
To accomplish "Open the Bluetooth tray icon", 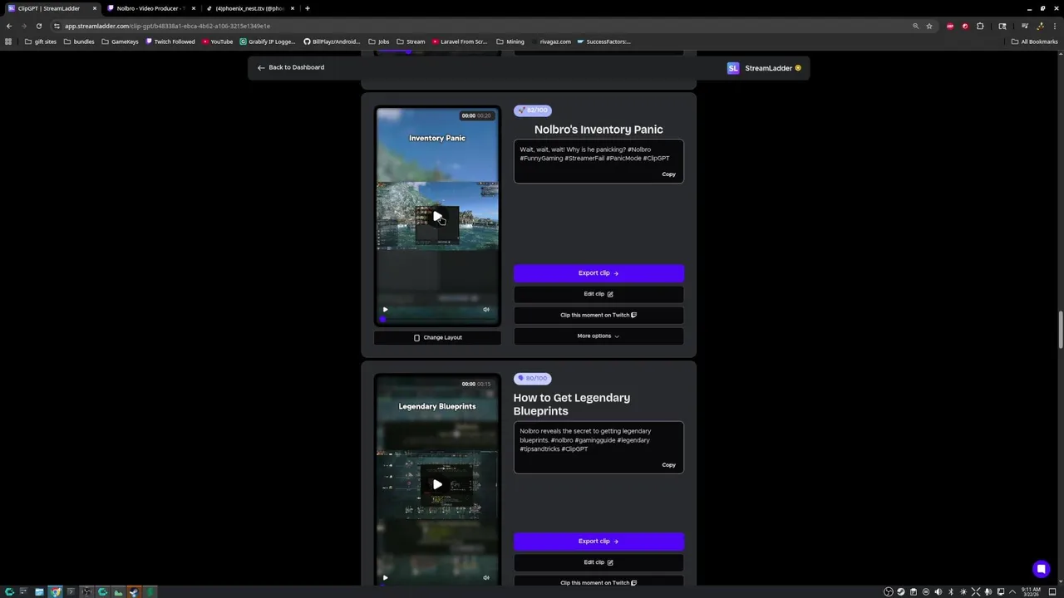I will 951,592.
